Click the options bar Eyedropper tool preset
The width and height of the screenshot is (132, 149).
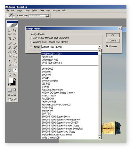coord(10,15)
